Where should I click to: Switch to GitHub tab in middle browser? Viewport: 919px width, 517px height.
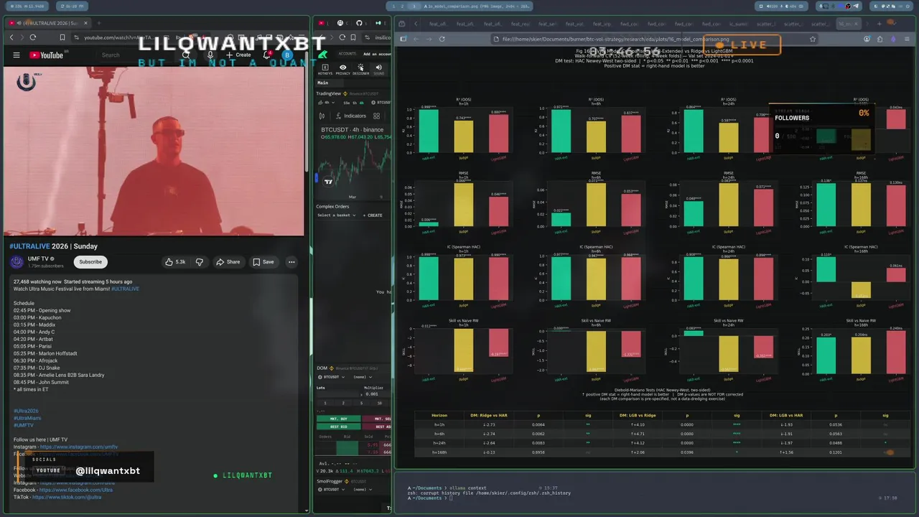pos(360,23)
